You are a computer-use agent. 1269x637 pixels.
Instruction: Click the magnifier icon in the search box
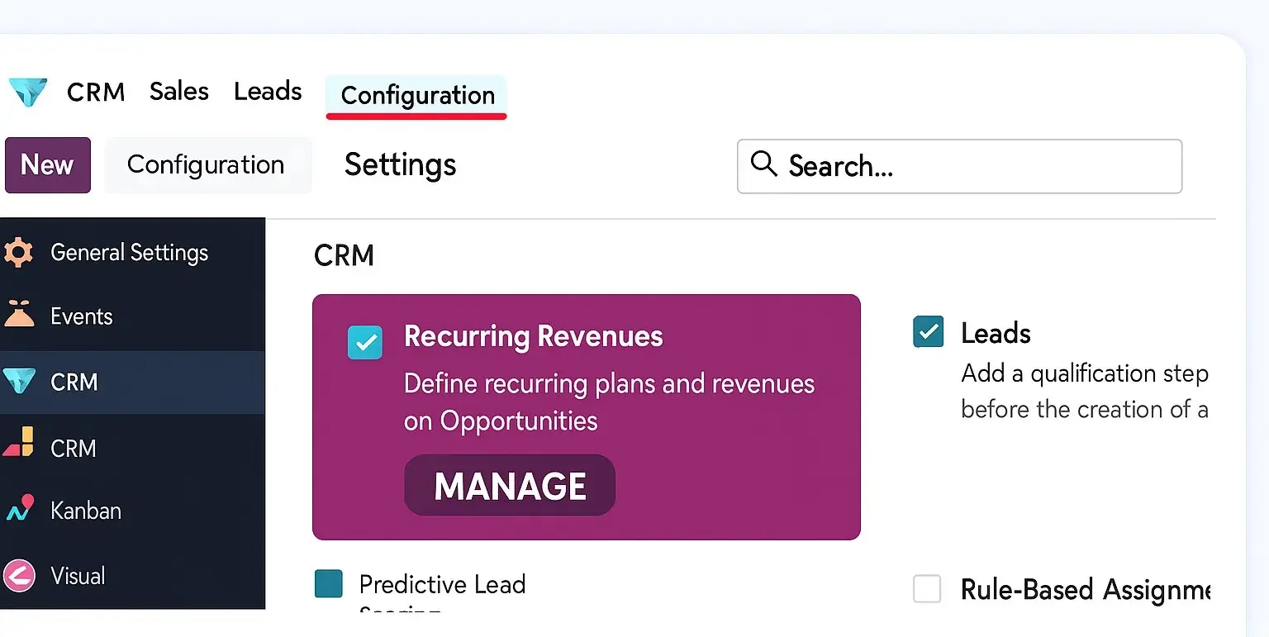(763, 164)
